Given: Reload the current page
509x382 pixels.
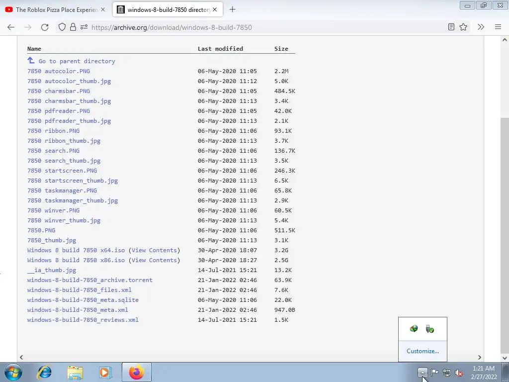Looking at the screenshot, I should pyautogui.click(x=45, y=27).
